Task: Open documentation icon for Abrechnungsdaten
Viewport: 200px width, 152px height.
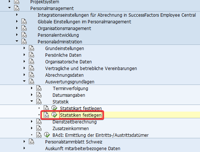Action: [31, 75]
